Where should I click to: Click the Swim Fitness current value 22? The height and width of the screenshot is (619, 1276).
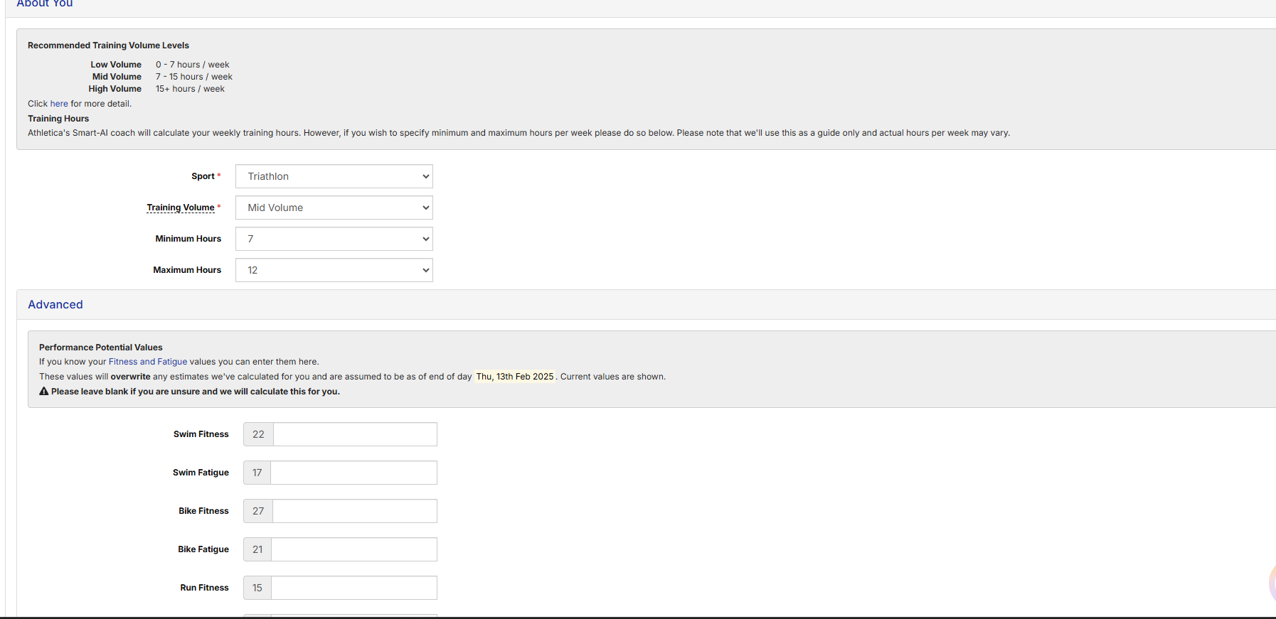click(258, 434)
